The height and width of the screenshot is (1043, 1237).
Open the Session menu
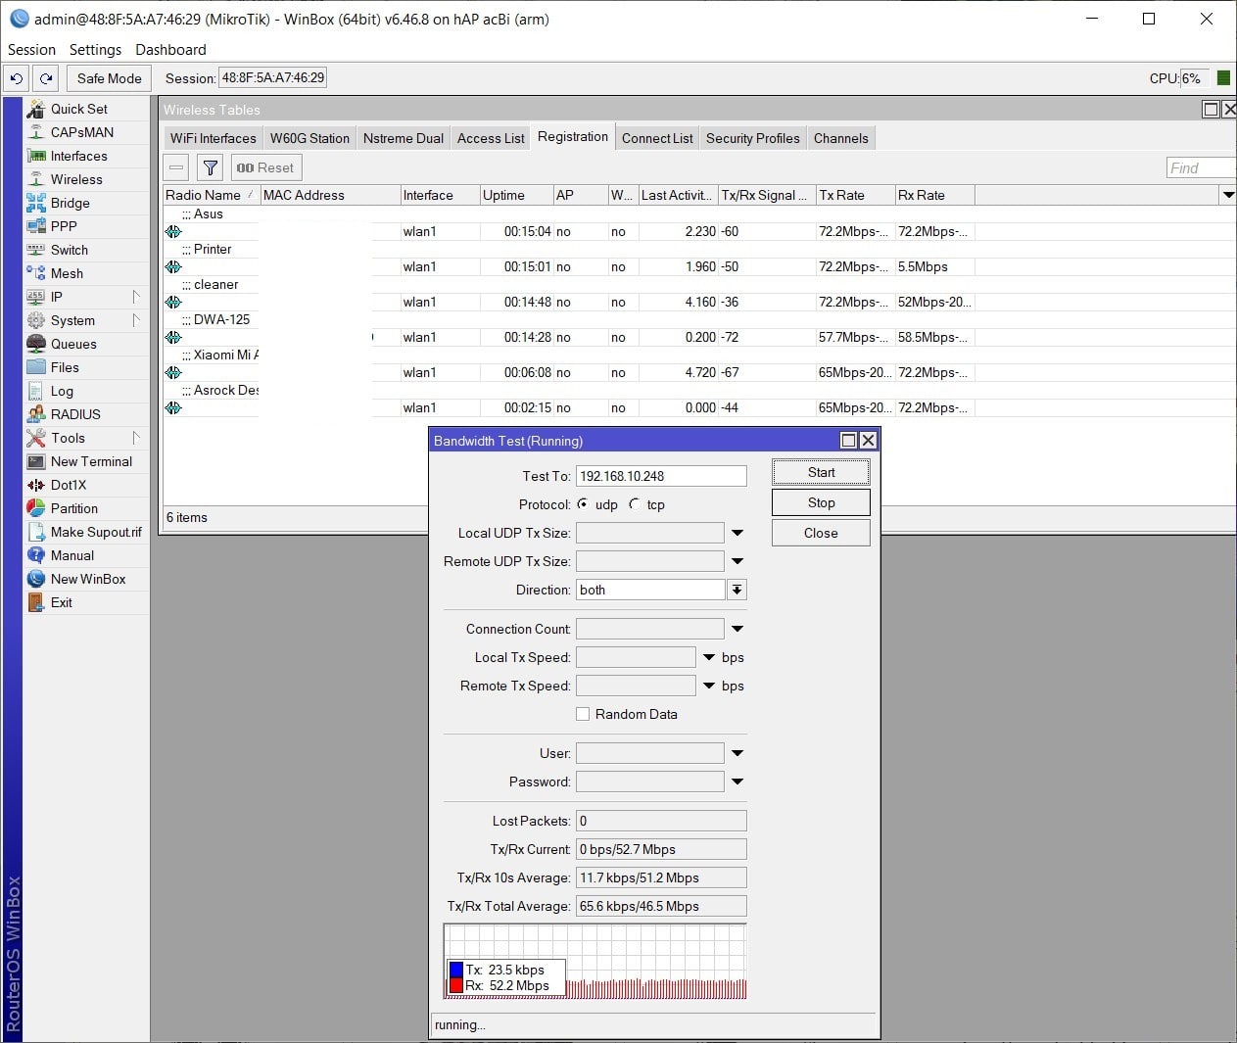[x=31, y=49]
